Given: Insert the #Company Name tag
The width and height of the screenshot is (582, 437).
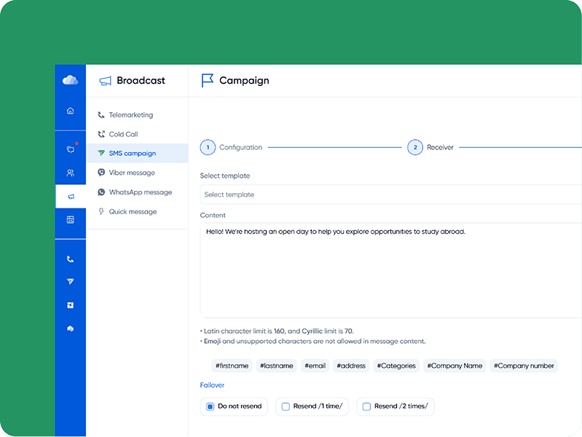Looking at the screenshot, I should click(x=455, y=366).
